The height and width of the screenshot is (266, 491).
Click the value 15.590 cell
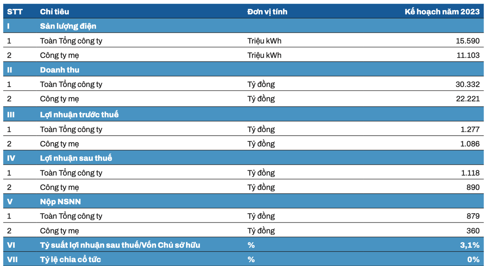(x=467, y=41)
